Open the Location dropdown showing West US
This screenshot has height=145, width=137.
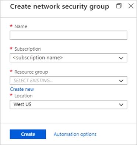click(x=68, y=105)
